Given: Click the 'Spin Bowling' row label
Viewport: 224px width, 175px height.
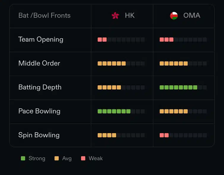Looking at the screenshot, I should (x=39, y=135).
